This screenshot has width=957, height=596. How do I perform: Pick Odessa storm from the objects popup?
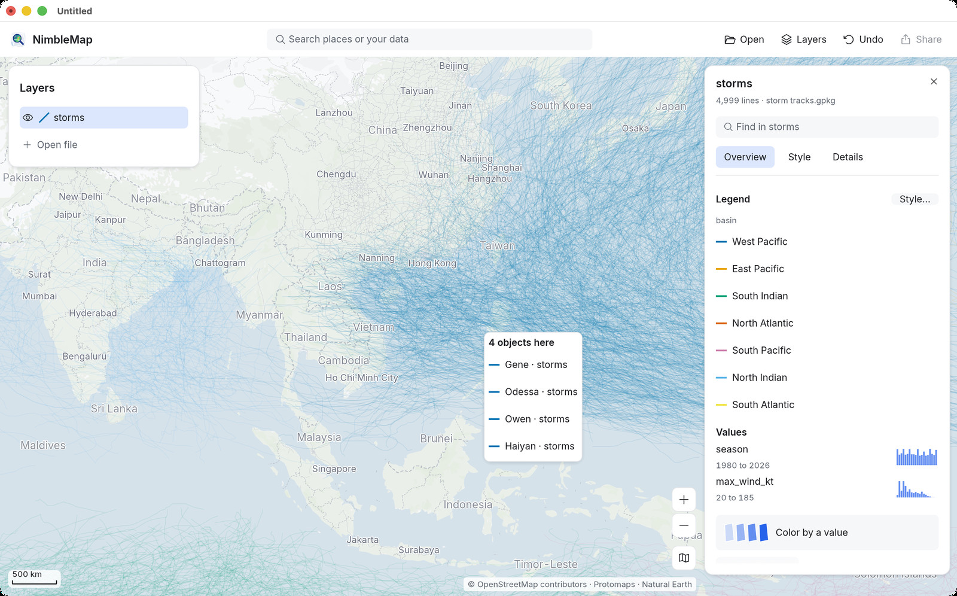tap(533, 392)
